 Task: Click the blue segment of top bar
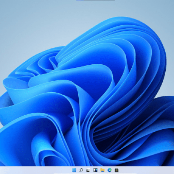[80, 0]
